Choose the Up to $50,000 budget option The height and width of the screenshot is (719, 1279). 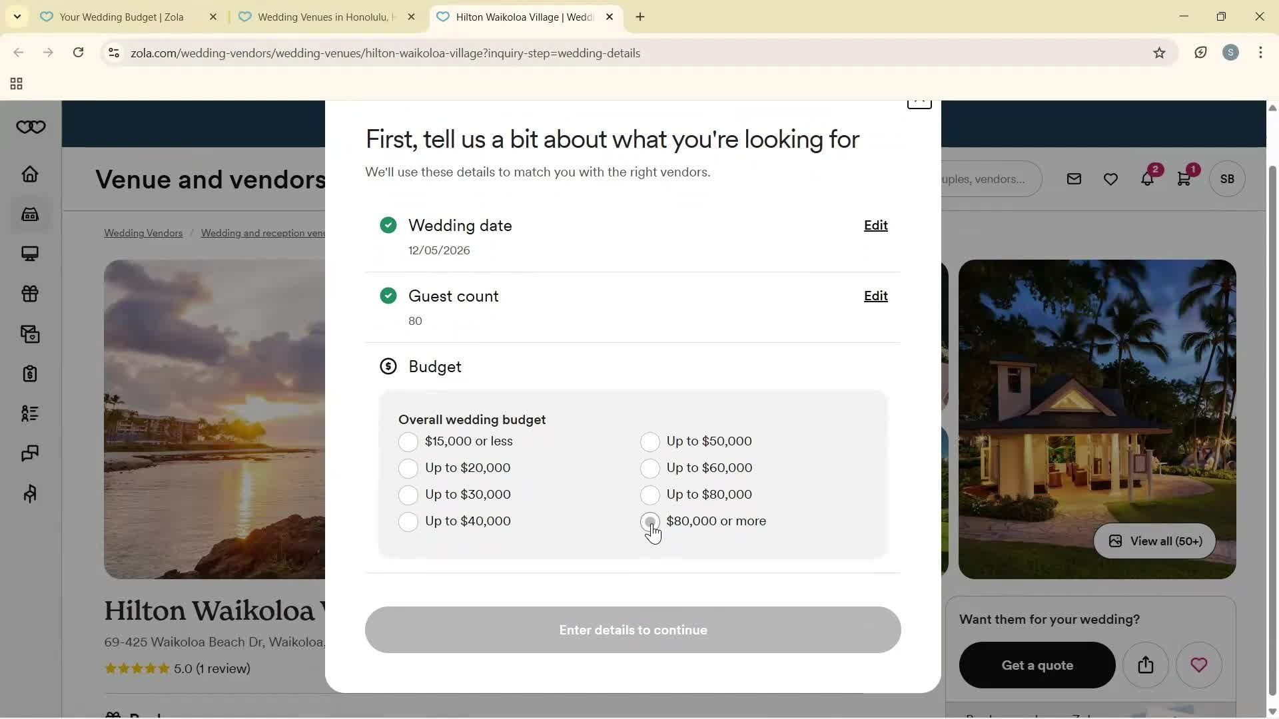(x=649, y=441)
